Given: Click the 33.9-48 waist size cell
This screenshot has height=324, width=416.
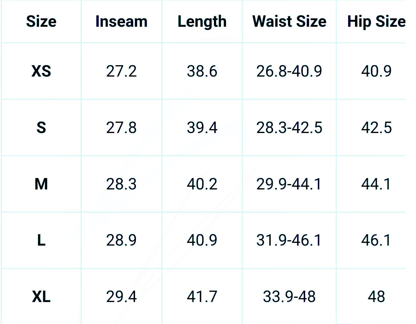Looking at the screenshot, I should tap(289, 297).
